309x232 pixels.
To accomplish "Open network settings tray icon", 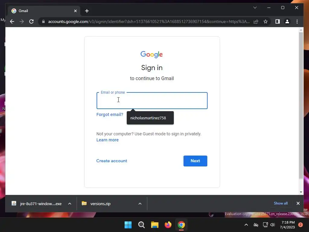I will click(265, 225).
